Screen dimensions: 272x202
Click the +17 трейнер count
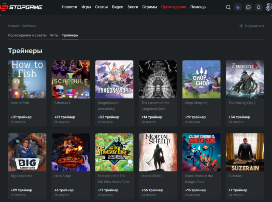tap(108, 190)
